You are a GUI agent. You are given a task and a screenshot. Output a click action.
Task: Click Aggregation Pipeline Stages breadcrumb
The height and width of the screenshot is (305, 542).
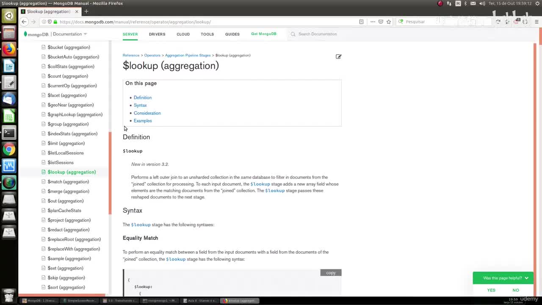pyautogui.click(x=188, y=55)
